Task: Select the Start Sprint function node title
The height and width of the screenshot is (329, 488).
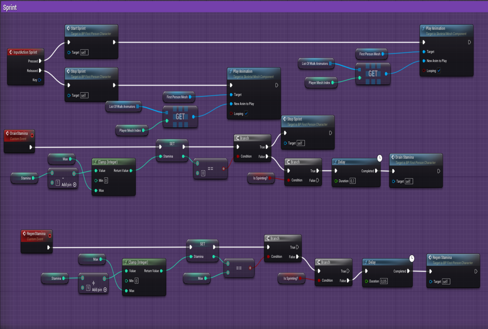Action: click(x=78, y=28)
